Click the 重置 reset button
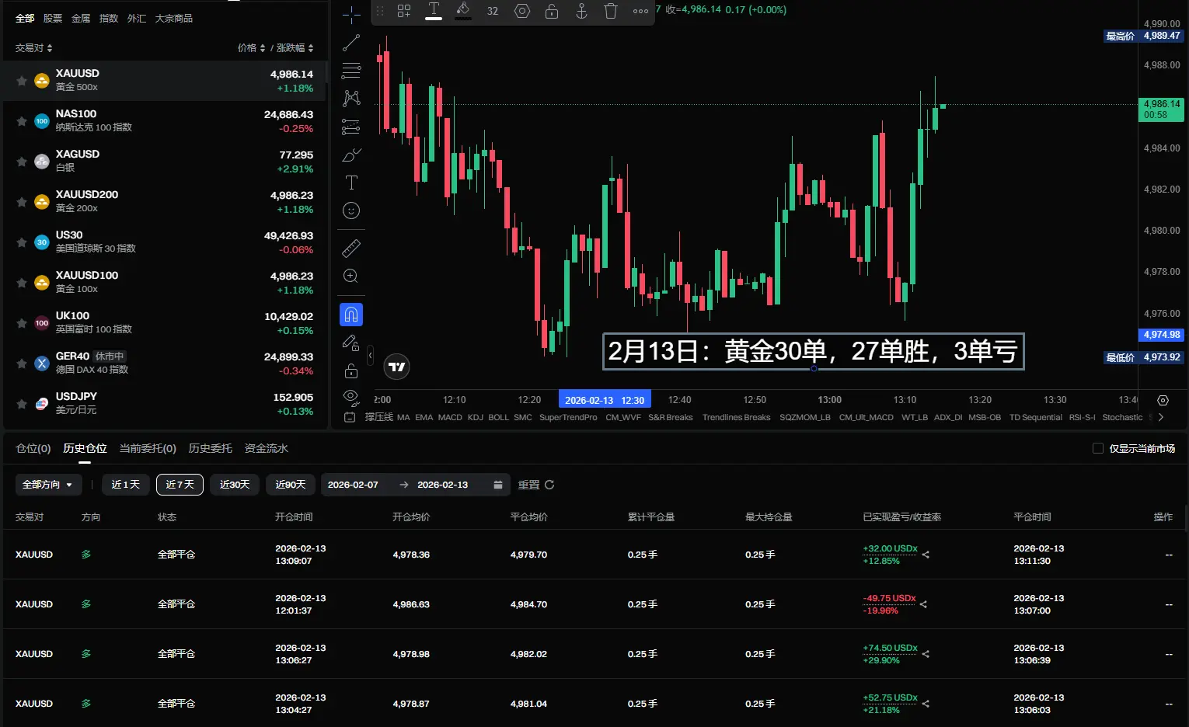Viewport: 1189px width, 727px height. (536, 485)
